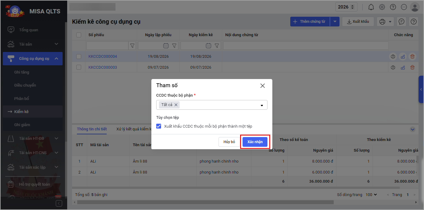This screenshot has height=210, width=424.
Task: Print voucher KKCCDC000004 row icon
Action: tap(393, 57)
